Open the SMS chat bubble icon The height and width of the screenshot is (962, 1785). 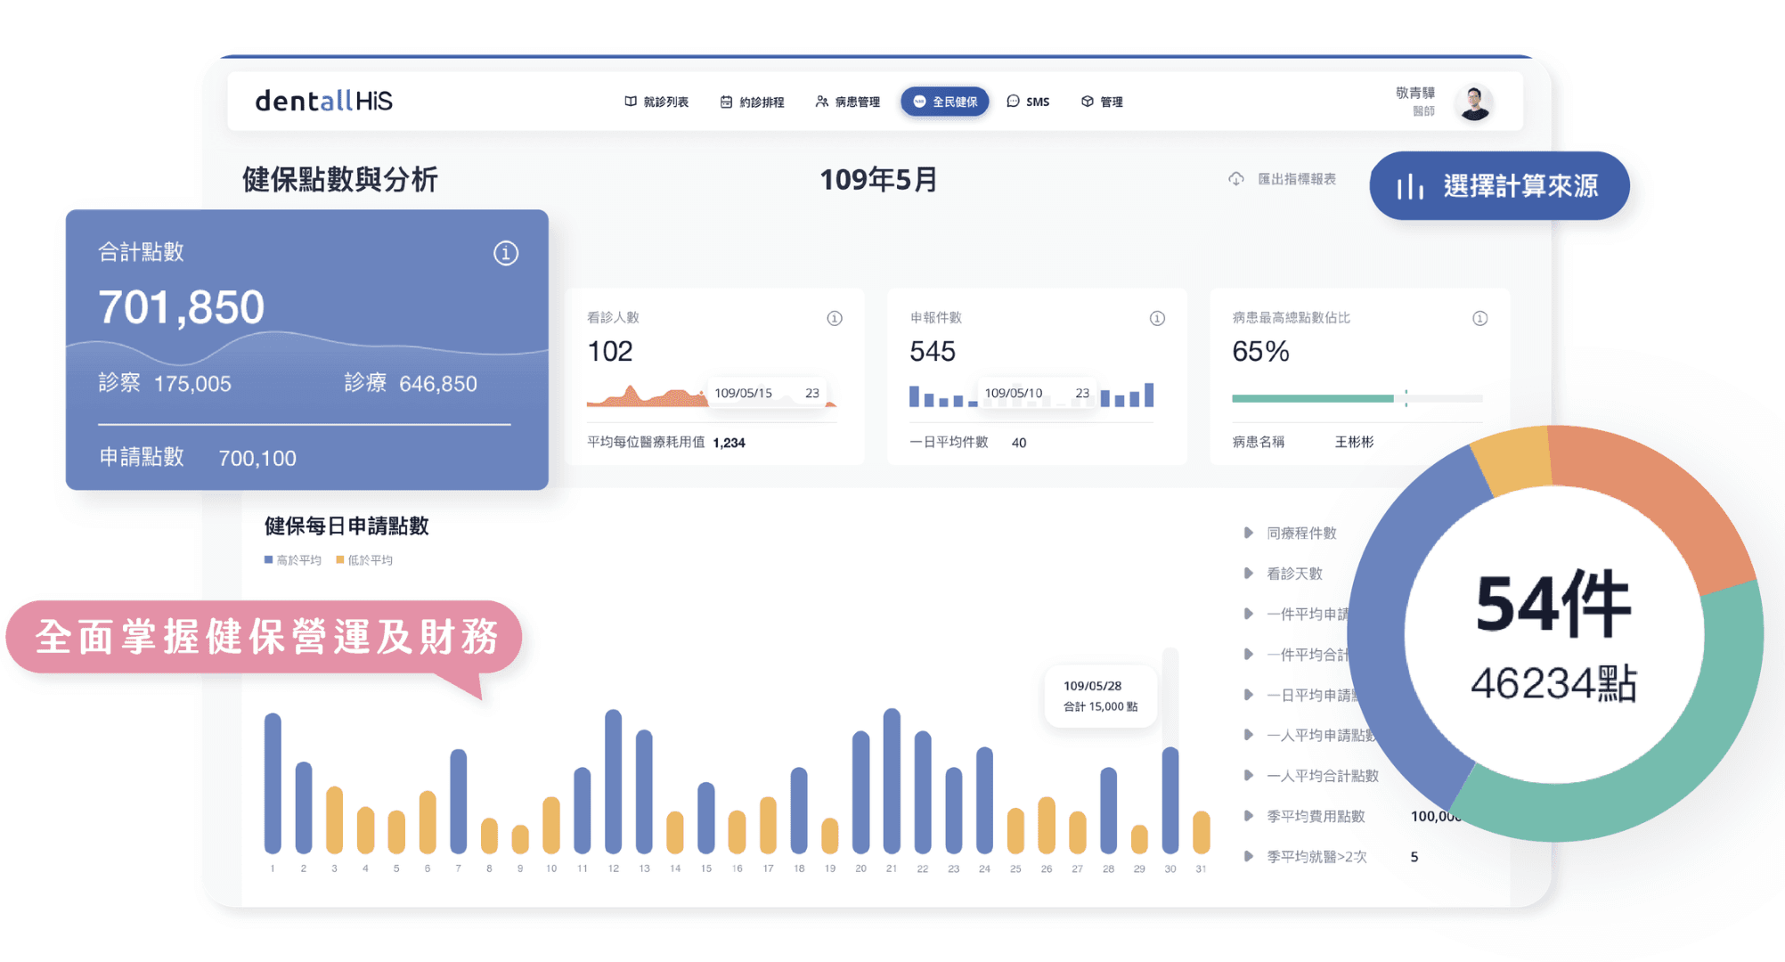pyautogui.click(x=1012, y=102)
